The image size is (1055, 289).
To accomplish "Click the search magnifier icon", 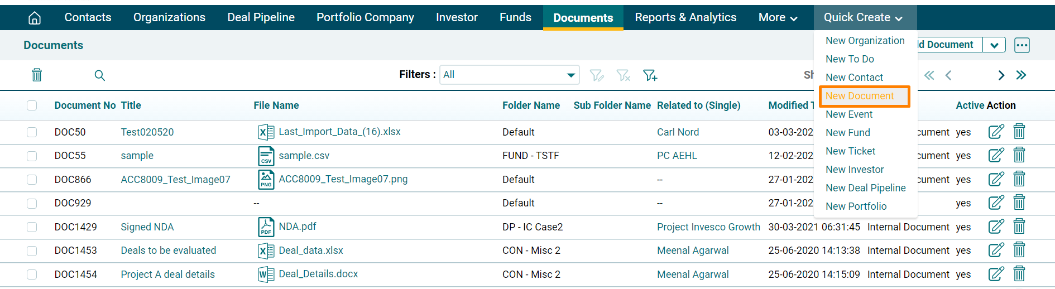I will [99, 75].
